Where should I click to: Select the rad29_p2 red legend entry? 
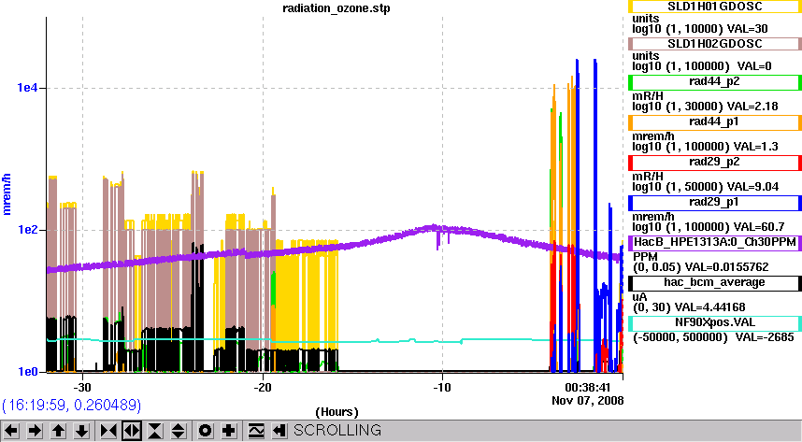point(714,163)
